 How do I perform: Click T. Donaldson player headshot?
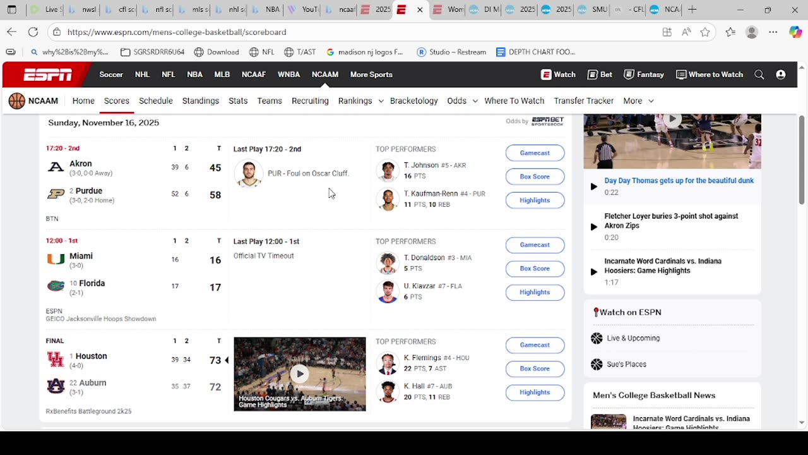(x=388, y=263)
